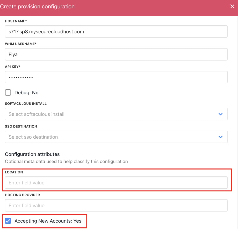The width and height of the screenshot is (238, 230).
Task: Click the WHM USERNAME* label text
Action: coord(21,44)
